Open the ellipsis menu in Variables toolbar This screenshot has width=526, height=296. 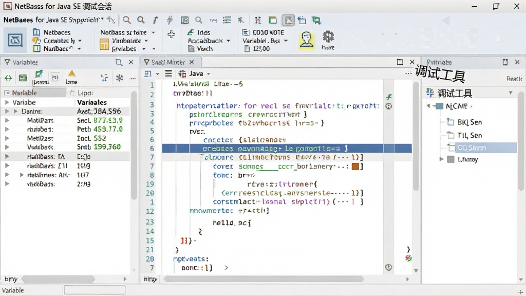(x=133, y=78)
